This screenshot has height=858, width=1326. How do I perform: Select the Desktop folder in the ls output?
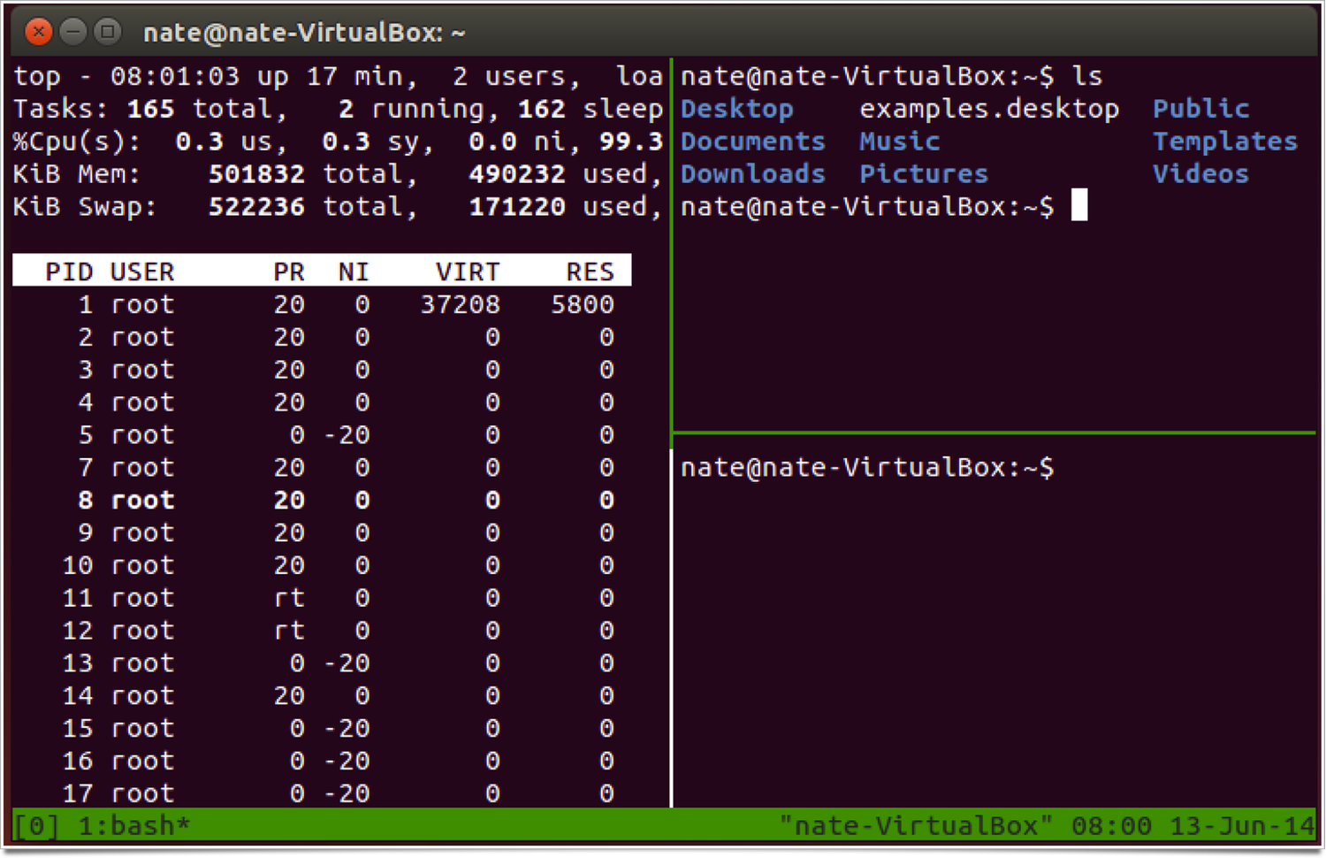tap(736, 108)
